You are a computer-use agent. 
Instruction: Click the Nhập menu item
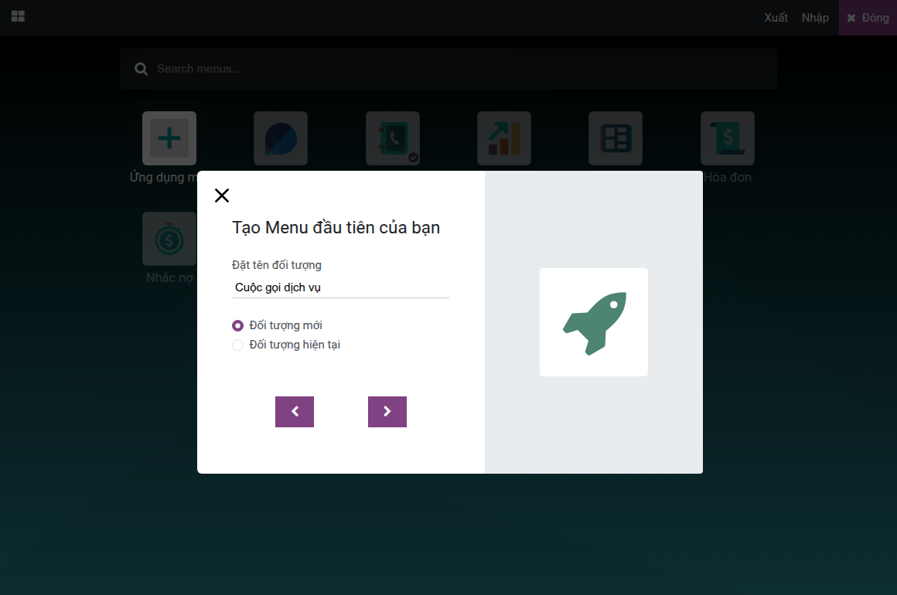[815, 18]
